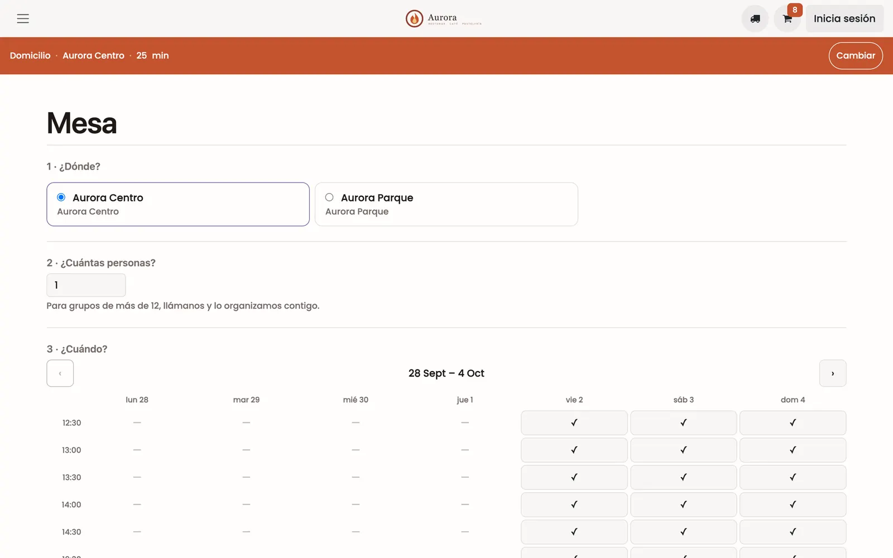Click the Cambiar button

856,56
